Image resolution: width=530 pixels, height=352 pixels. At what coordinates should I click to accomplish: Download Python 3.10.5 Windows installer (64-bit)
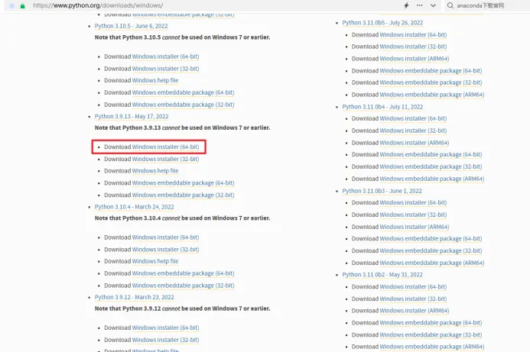165,57
